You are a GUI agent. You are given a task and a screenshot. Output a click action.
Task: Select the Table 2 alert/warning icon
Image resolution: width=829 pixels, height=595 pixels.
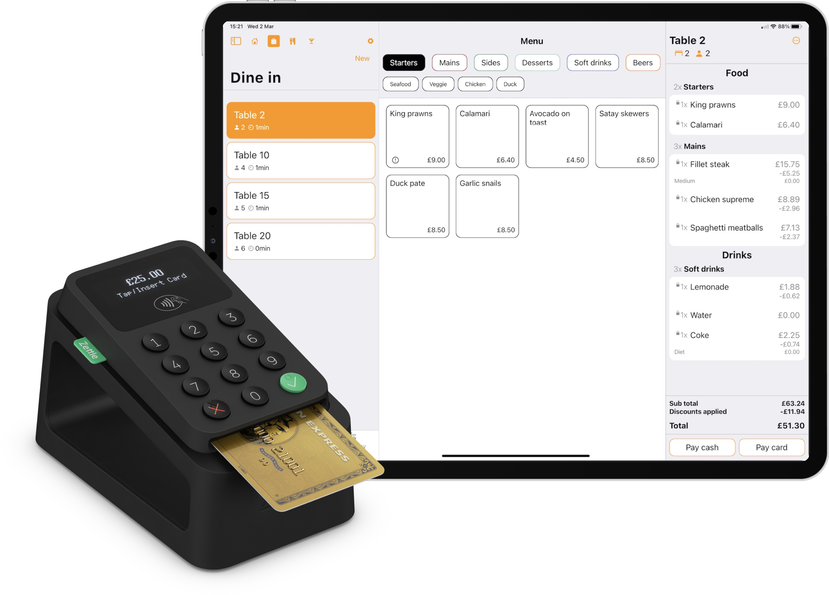pos(796,41)
